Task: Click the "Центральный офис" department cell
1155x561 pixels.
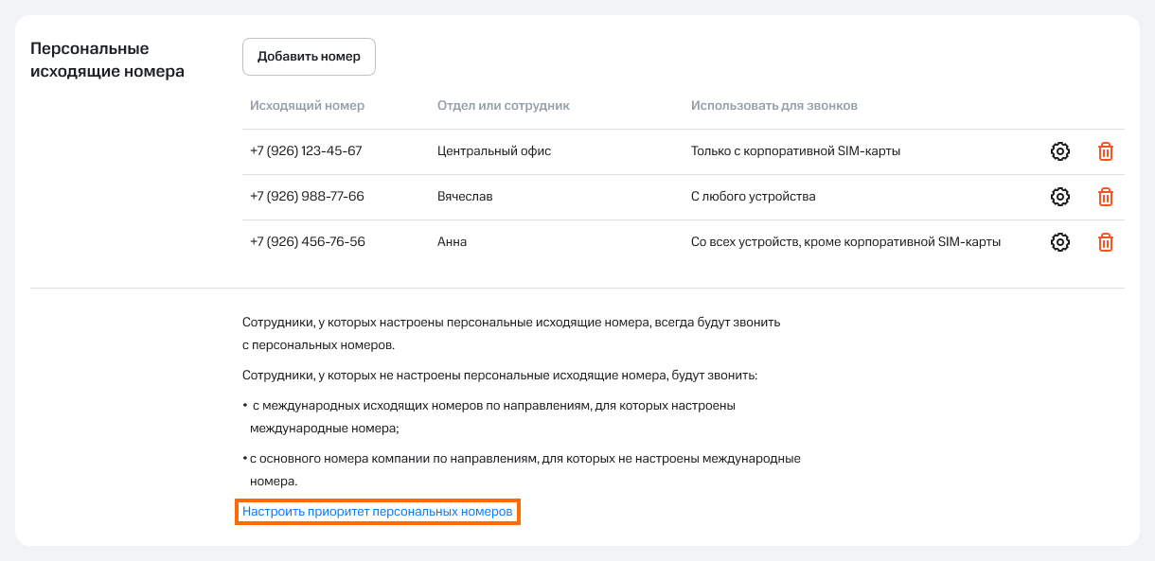Action: click(494, 151)
